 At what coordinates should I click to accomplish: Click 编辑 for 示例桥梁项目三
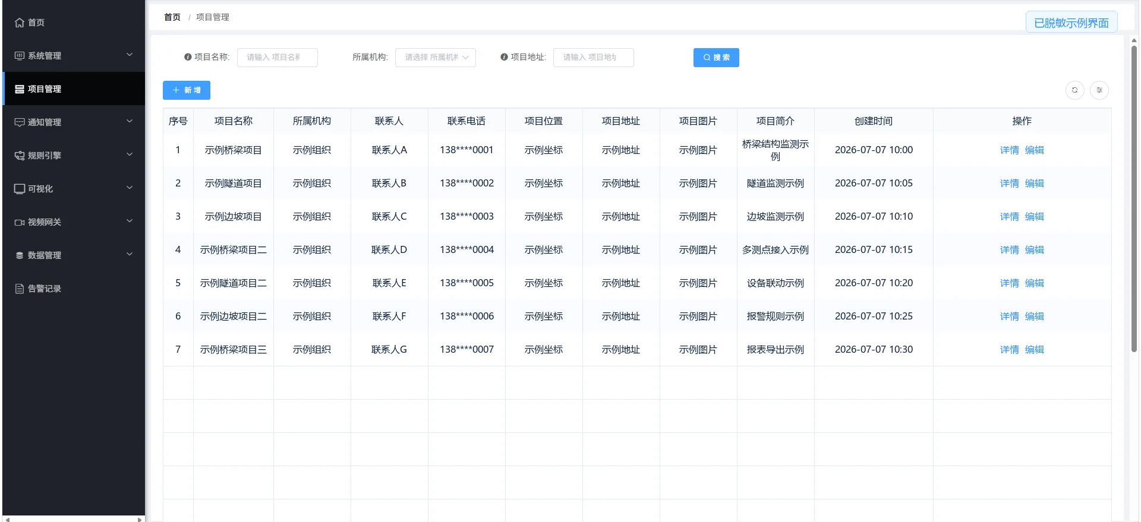[1034, 350]
